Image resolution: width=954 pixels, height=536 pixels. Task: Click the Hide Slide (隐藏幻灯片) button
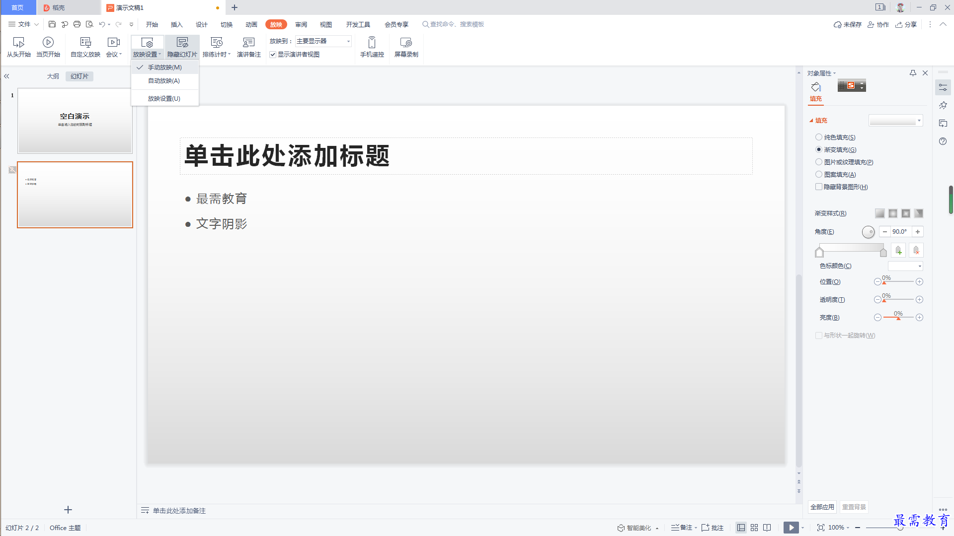click(182, 47)
